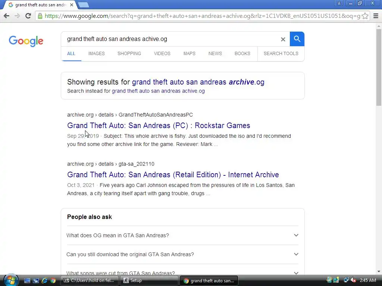Click the network tray icon
Image resolution: width=382 pixels, height=286 pixels.
(x=346, y=280)
